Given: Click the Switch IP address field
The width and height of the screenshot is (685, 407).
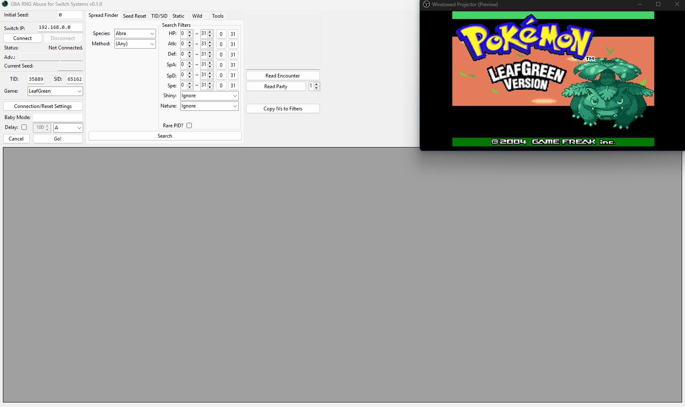Looking at the screenshot, I should coord(60,28).
